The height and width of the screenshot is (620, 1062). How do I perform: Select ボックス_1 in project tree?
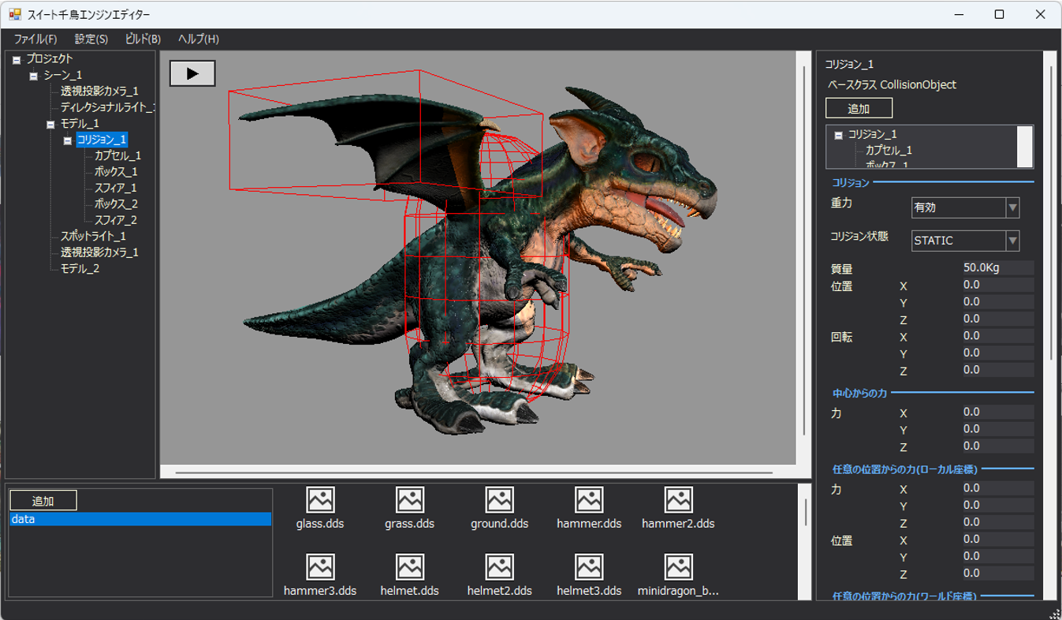tap(116, 172)
